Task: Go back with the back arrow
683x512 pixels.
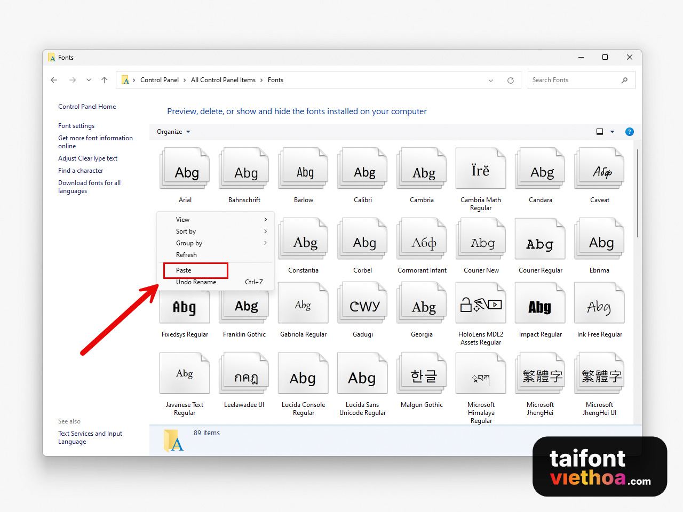Action: pyautogui.click(x=54, y=80)
